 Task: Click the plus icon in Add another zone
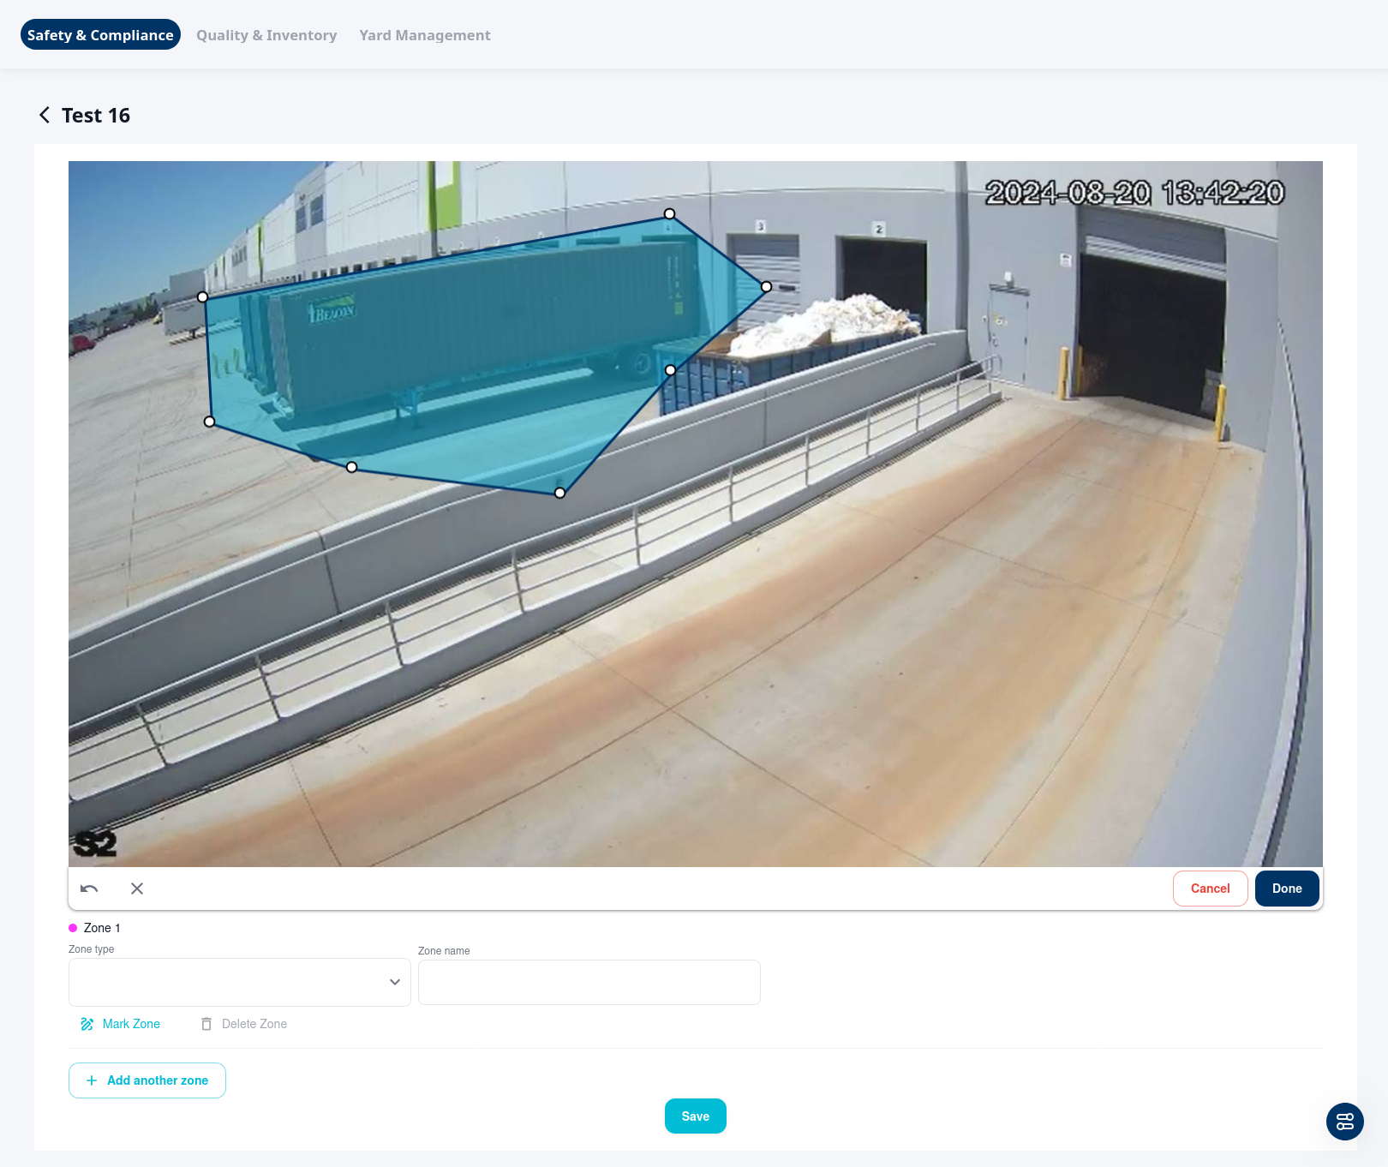[x=92, y=1080]
